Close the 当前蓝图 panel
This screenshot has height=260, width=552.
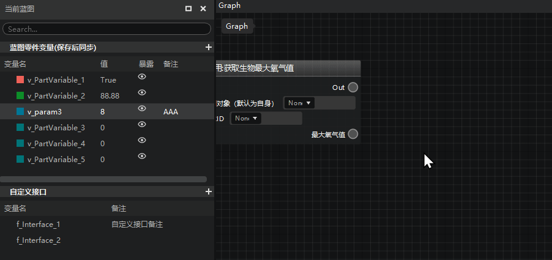[203, 9]
